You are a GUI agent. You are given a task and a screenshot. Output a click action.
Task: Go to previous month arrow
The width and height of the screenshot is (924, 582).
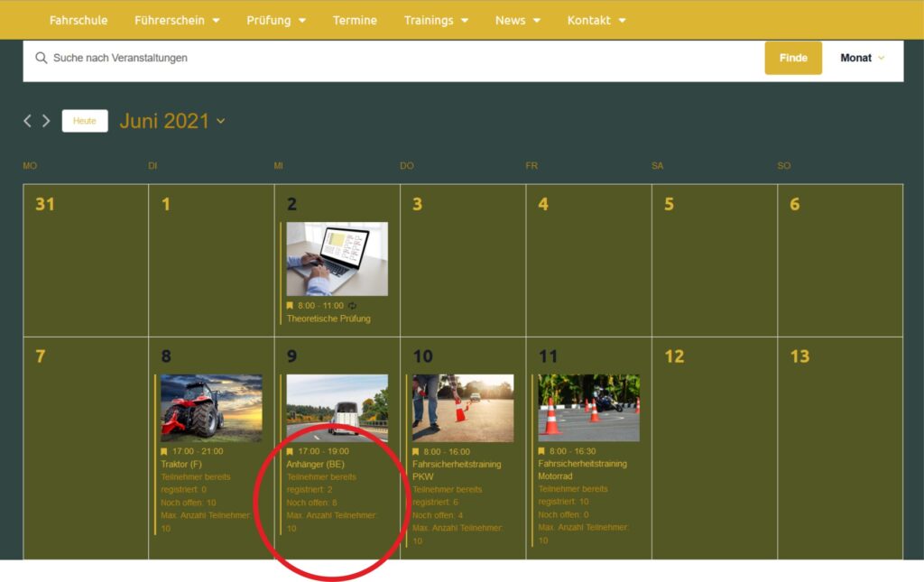tap(28, 121)
